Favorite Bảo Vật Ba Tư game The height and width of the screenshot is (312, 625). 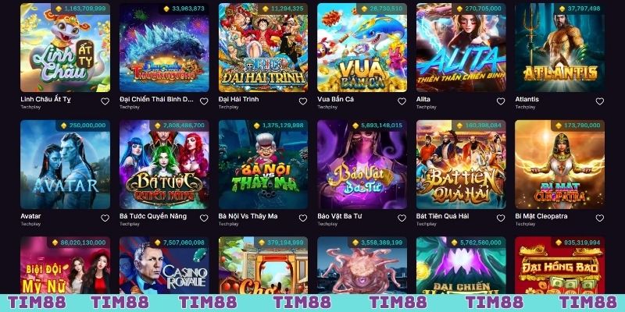[x=402, y=218]
